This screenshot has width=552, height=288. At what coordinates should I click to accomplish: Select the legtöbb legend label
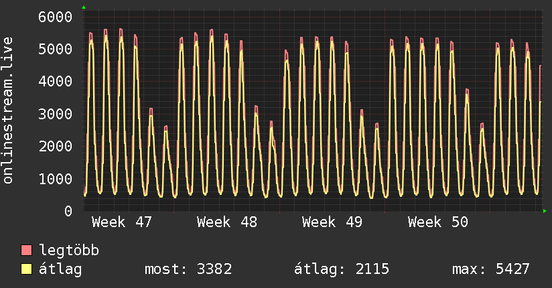click(x=70, y=251)
